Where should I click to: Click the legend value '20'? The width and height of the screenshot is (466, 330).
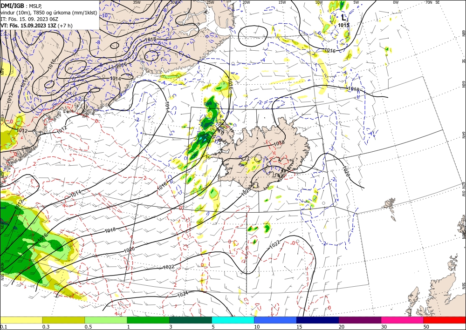tap(342, 327)
